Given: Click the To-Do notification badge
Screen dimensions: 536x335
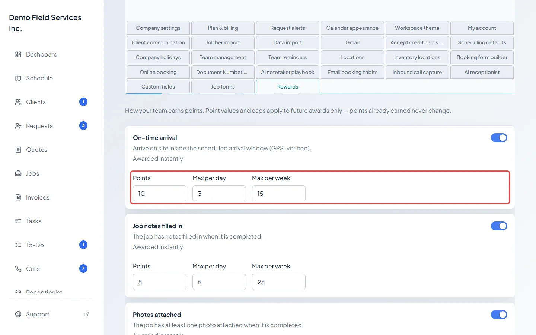Looking at the screenshot, I should 83,245.
